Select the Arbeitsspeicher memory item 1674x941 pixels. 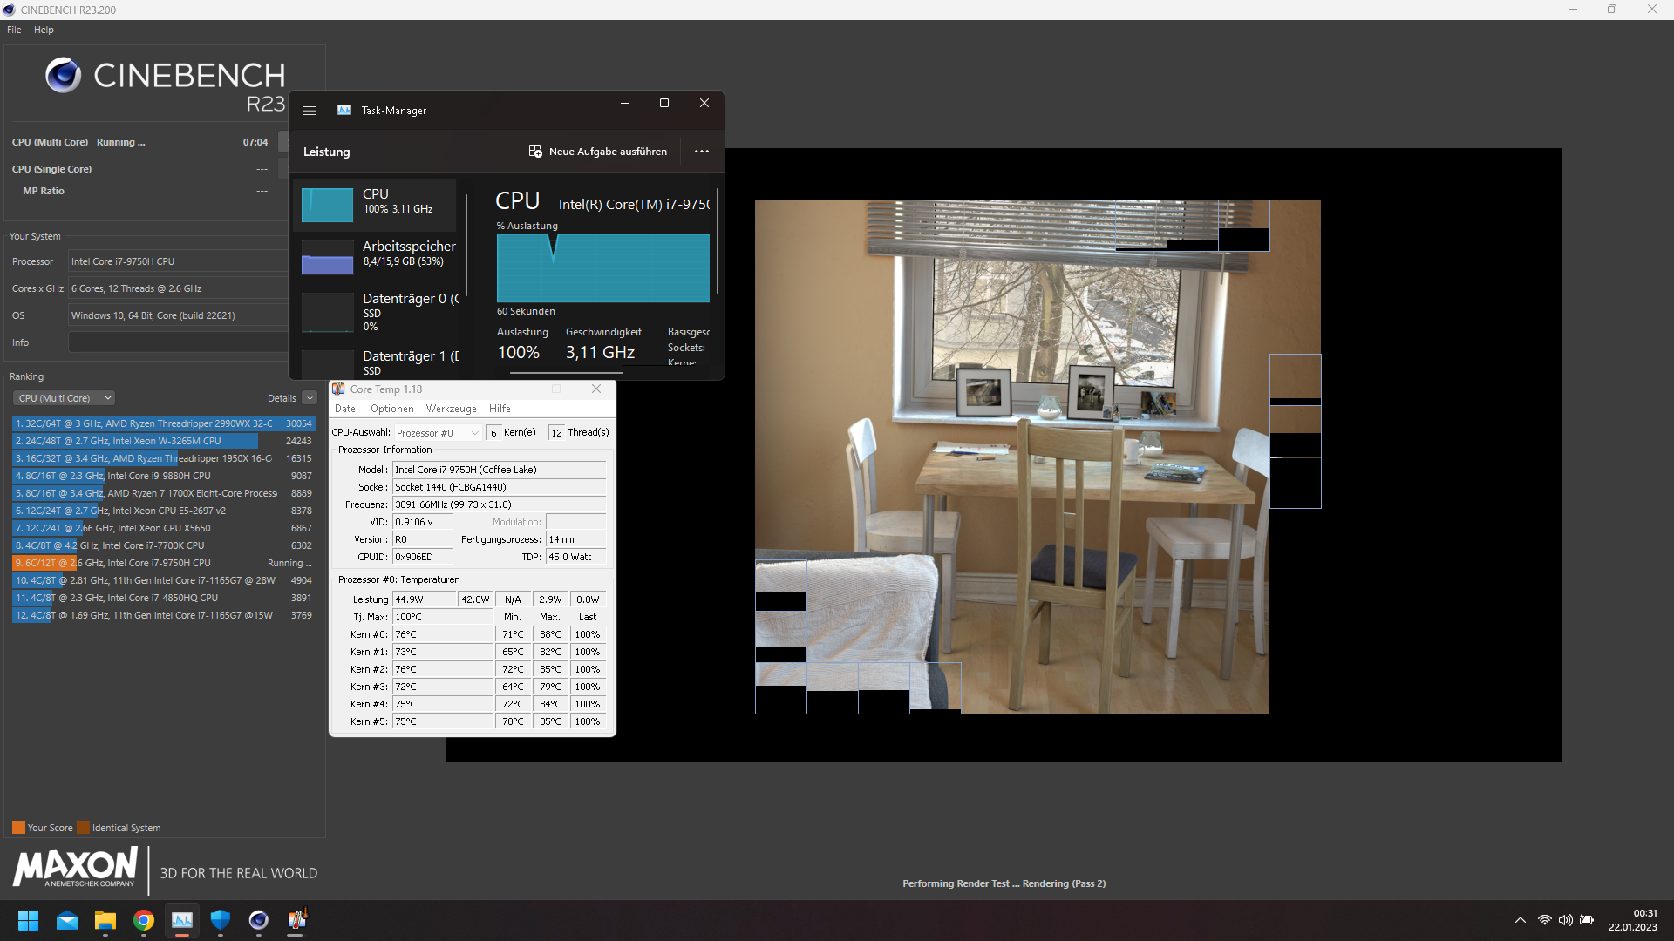click(408, 253)
